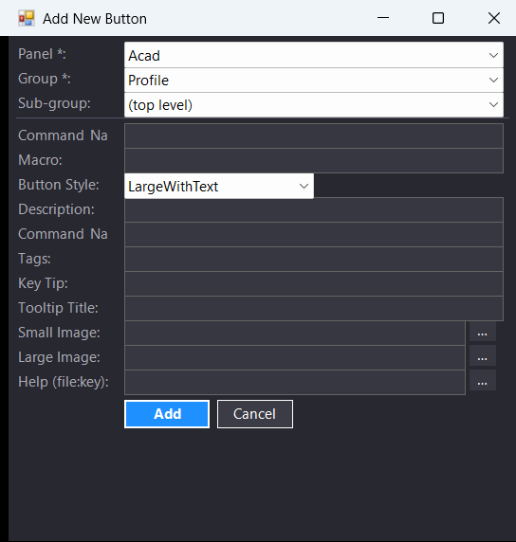Click the Description text field
516x542 pixels.
314,209
